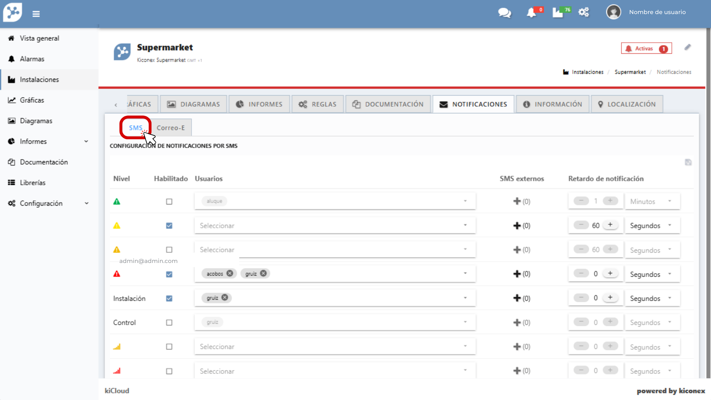Click the notification bell icon in header

pyautogui.click(x=531, y=13)
